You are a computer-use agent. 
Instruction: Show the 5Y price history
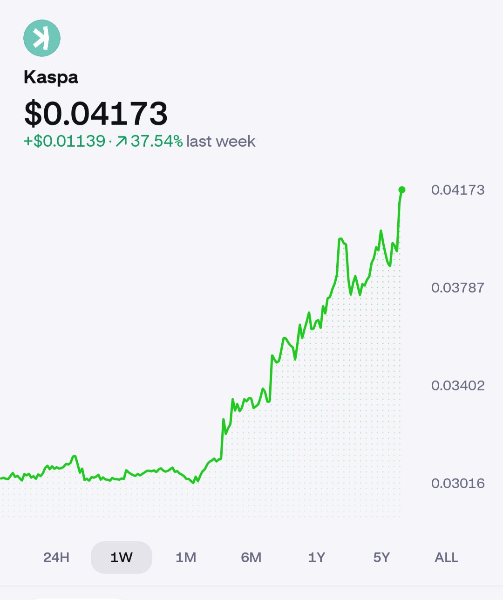(x=381, y=557)
